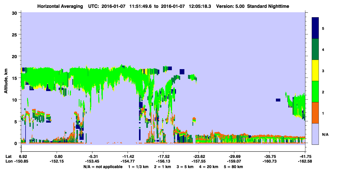The width and height of the screenshot is (339, 174).
Task: Click 'Standard Nighttime' text in title
Action: click(x=268, y=6)
